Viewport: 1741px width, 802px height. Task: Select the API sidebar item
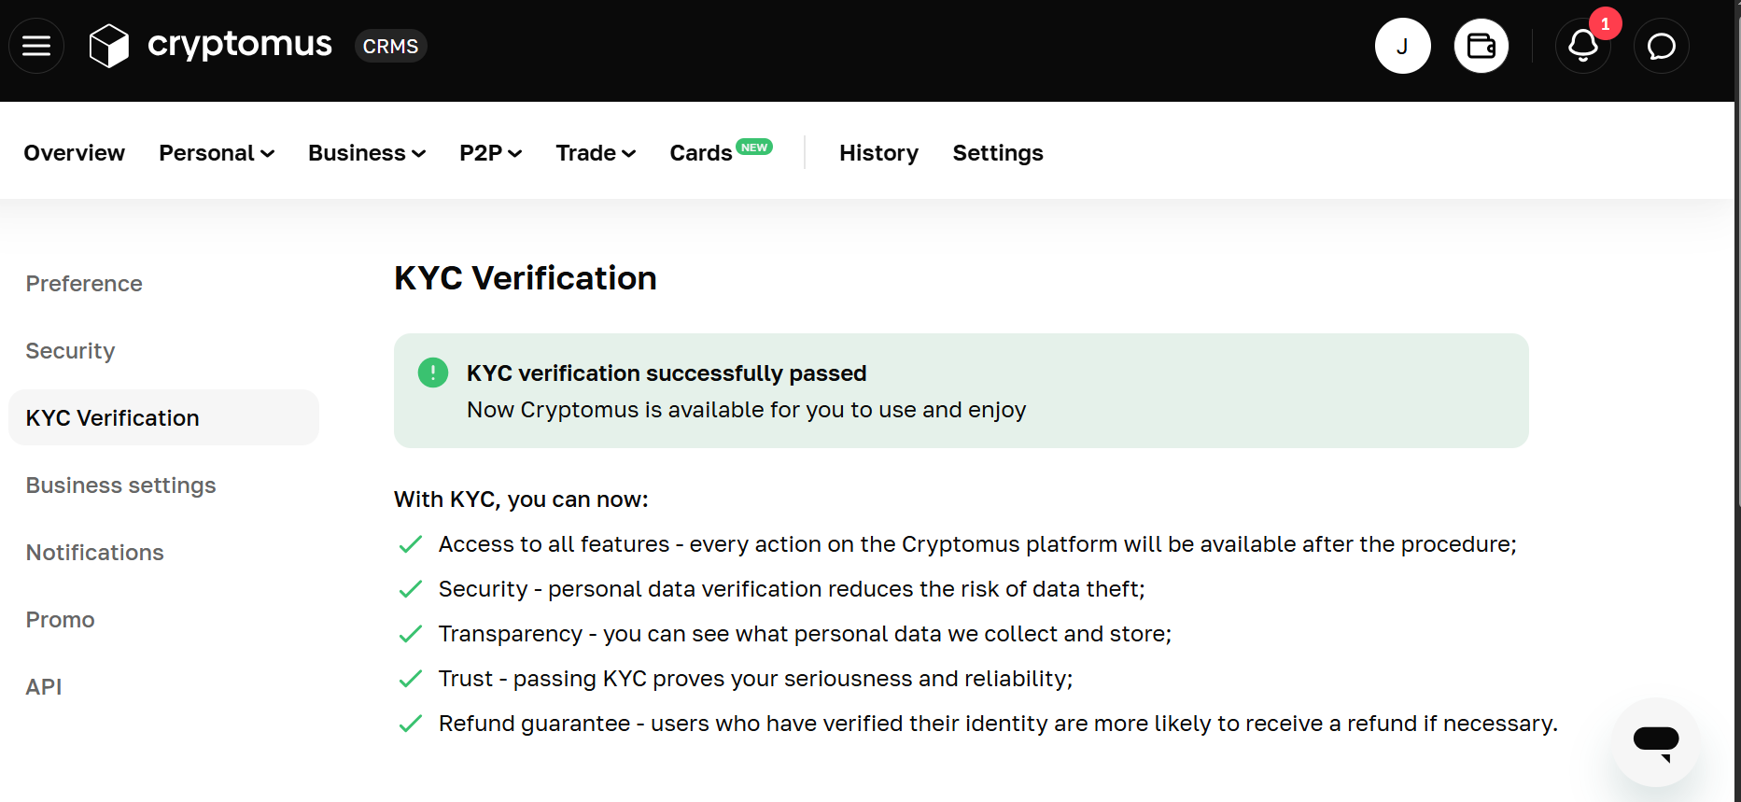44,687
